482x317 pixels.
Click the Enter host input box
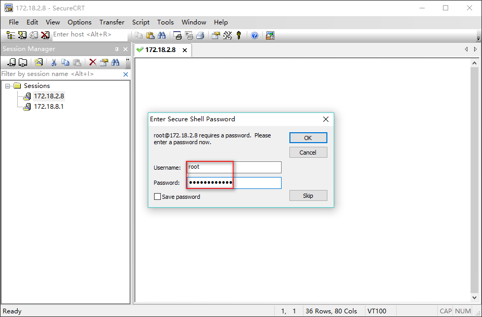tap(90, 35)
